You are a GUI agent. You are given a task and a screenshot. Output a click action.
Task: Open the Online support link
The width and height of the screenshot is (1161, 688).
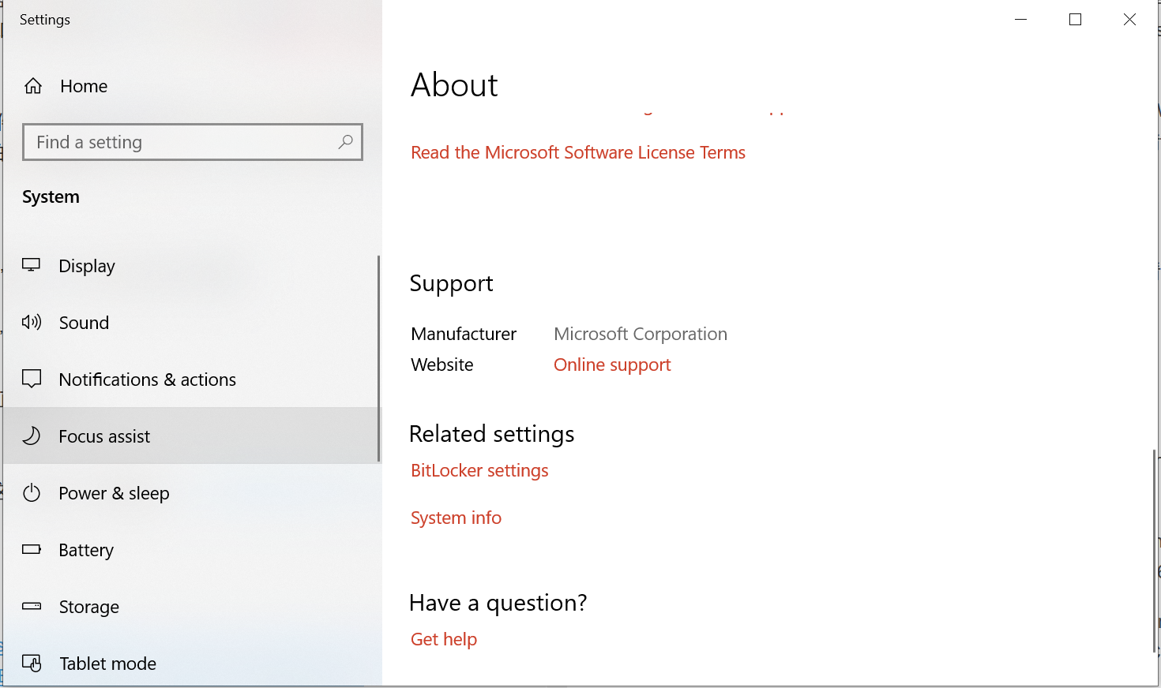coord(612,365)
